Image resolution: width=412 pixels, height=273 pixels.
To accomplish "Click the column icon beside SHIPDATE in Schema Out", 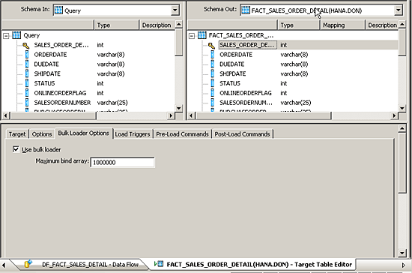I will click(x=213, y=73).
